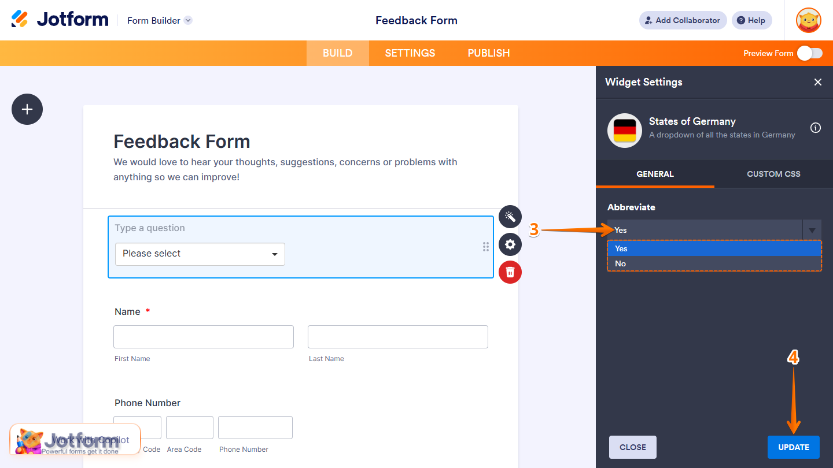Open the CUSTOM CSS tab

pyautogui.click(x=773, y=174)
